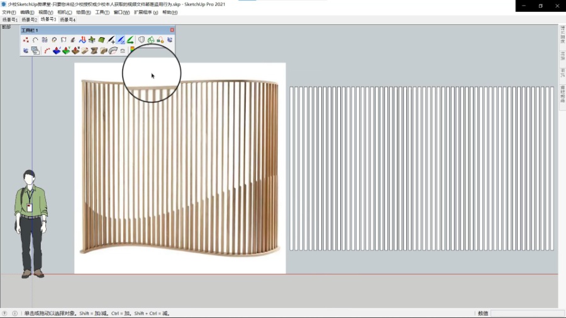This screenshot has width=566, height=318.
Task: Open the 工具(T) menu
Action: click(x=102, y=13)
